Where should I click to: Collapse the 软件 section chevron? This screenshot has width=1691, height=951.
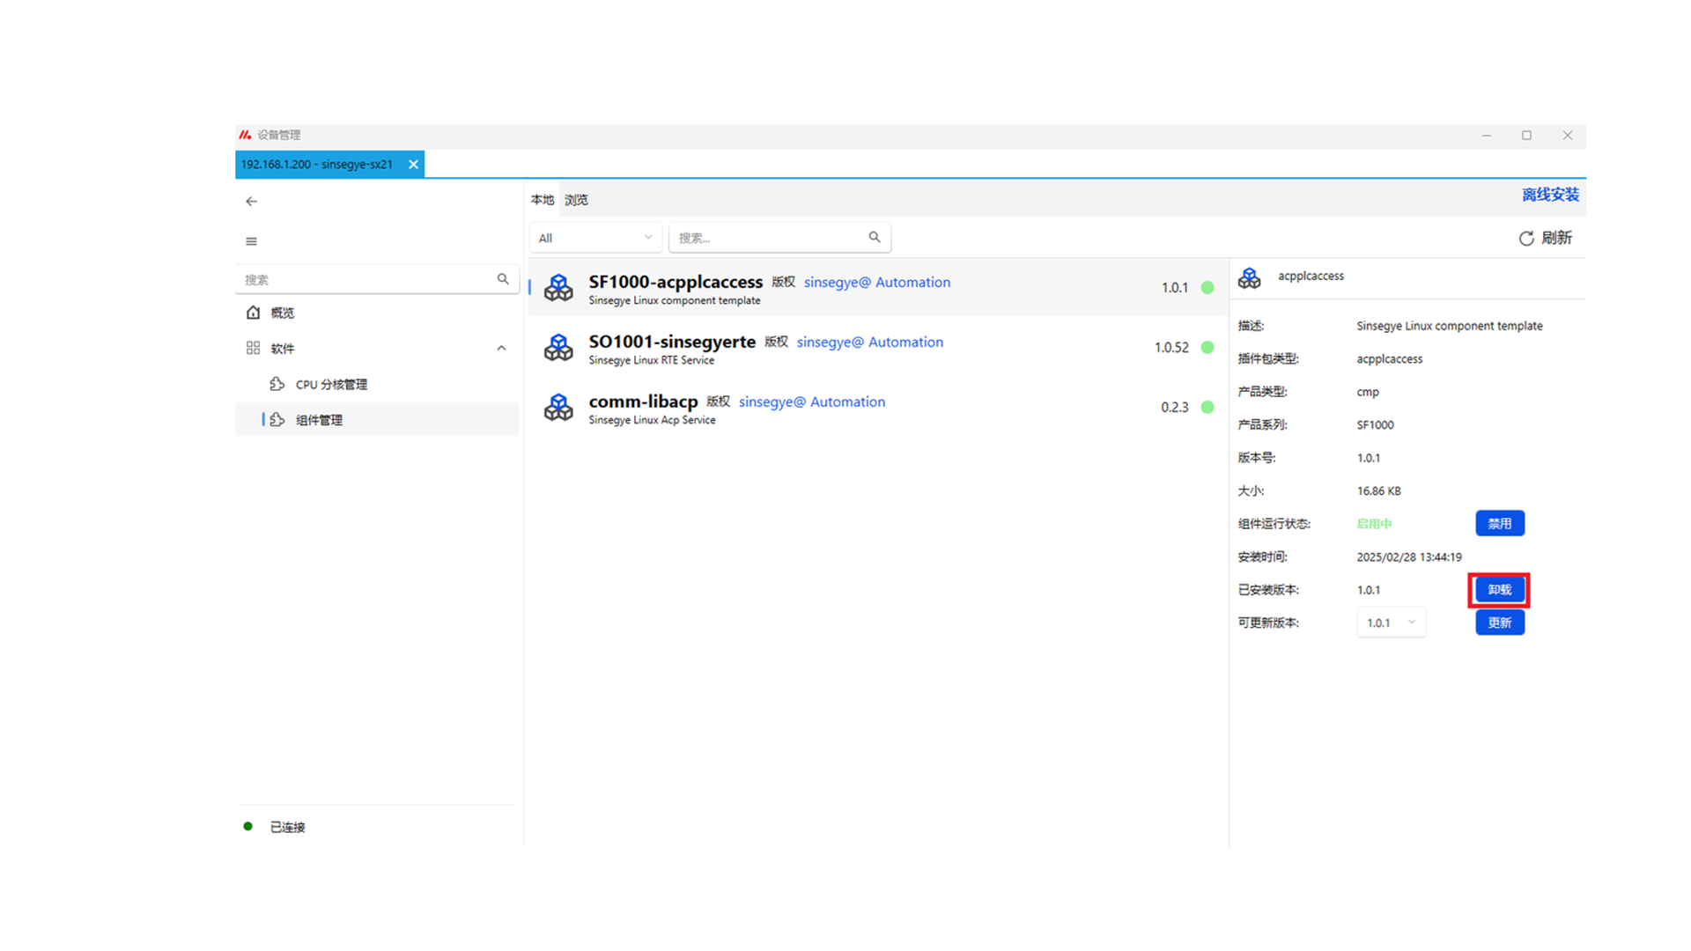coord(501,349)
